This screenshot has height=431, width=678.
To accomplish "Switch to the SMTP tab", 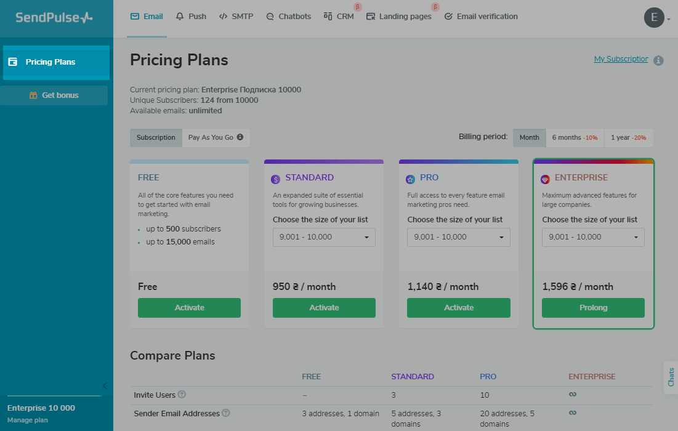I will [236, 17].
